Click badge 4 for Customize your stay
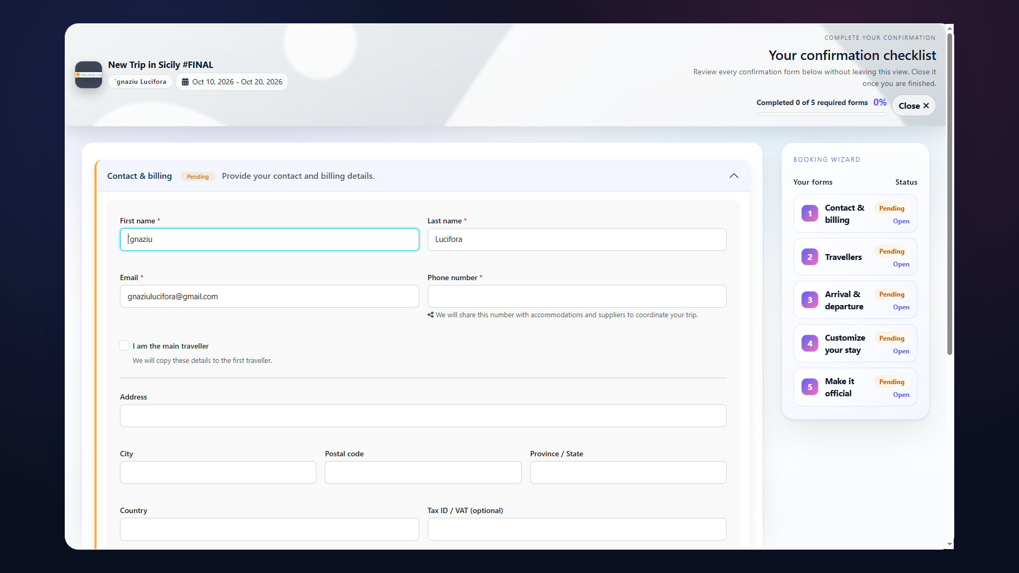1019x573 pixels. point(810,343)
